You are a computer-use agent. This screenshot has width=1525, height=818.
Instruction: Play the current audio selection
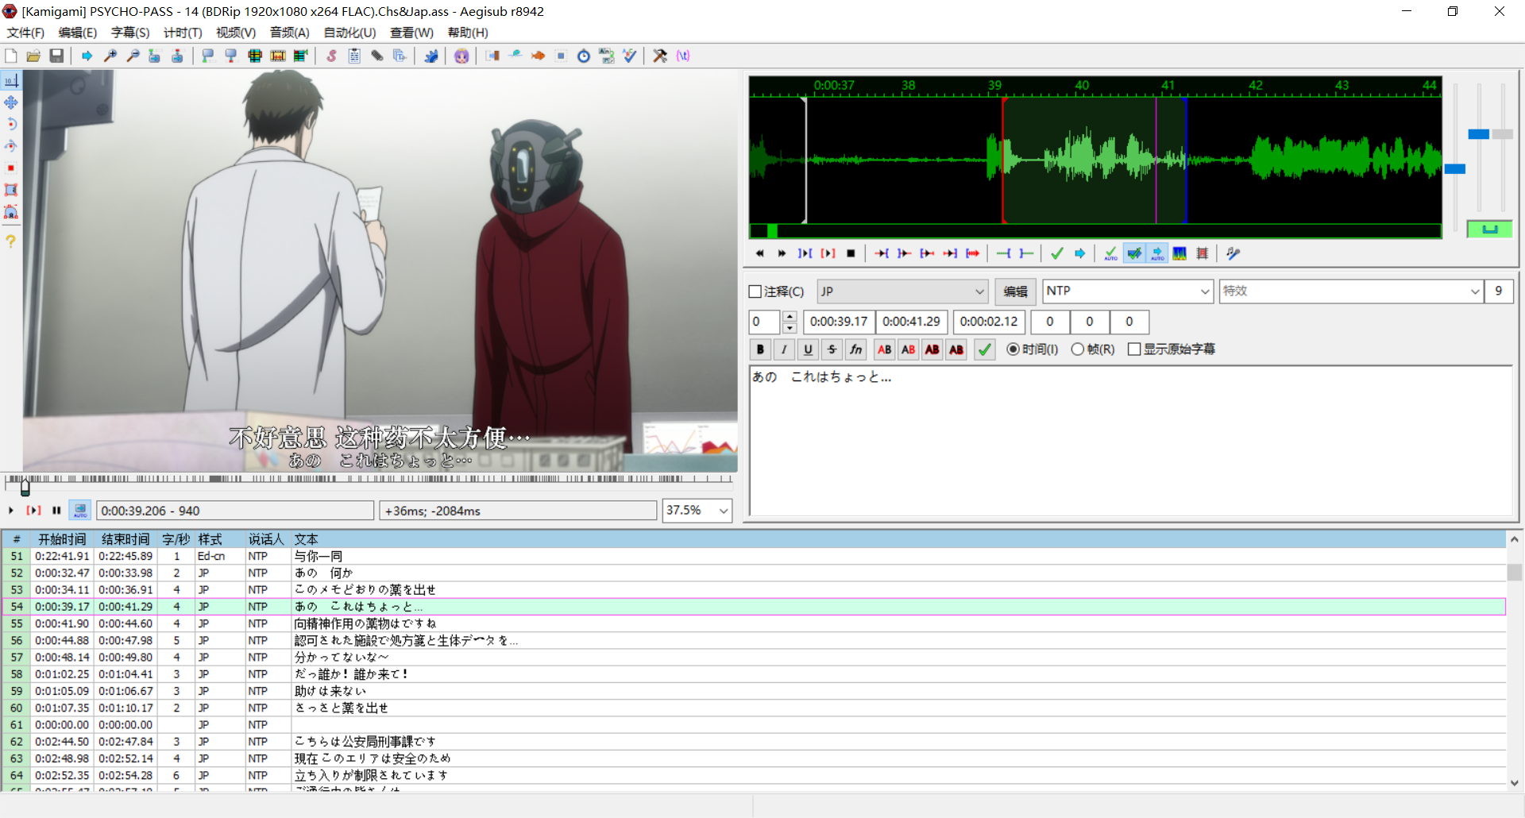pyautogui.click(x=828, y=253)
